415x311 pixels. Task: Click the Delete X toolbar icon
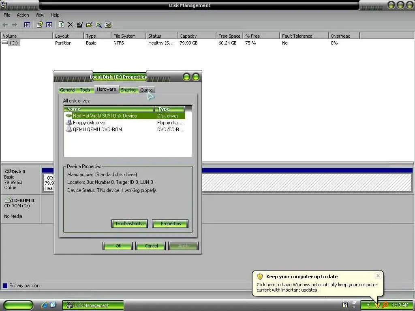[x=70, y=25]
